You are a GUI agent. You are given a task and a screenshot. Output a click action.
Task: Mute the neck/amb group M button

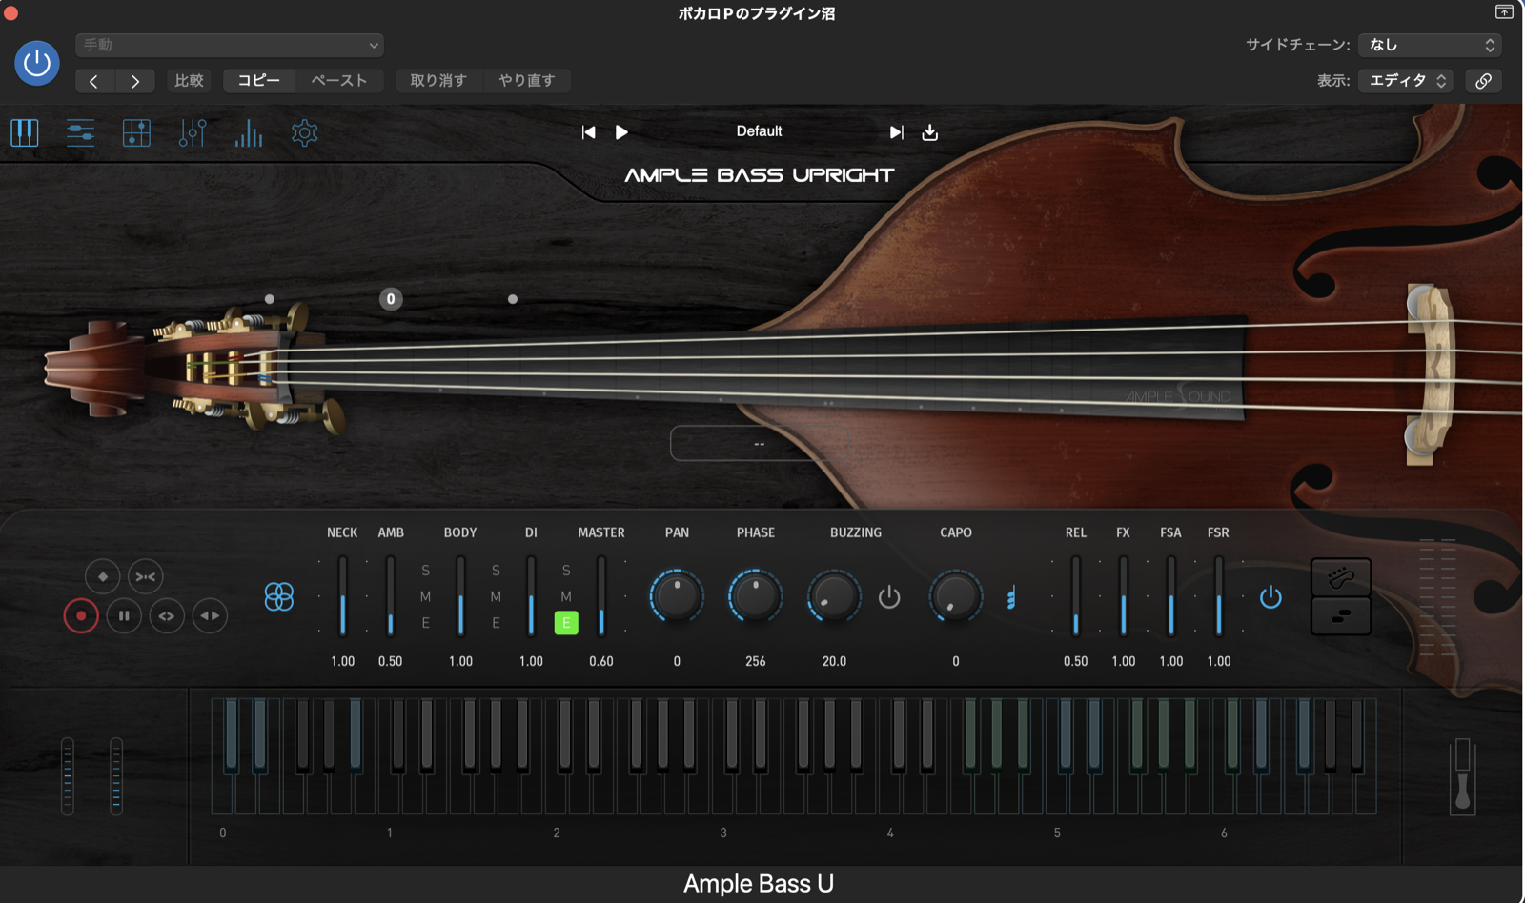click(426, 596)
